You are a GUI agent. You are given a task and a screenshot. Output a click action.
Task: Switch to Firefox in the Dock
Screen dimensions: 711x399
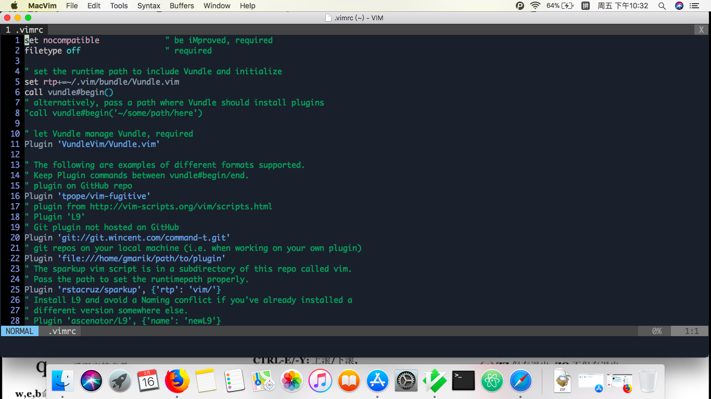click(x=177, y=381)
